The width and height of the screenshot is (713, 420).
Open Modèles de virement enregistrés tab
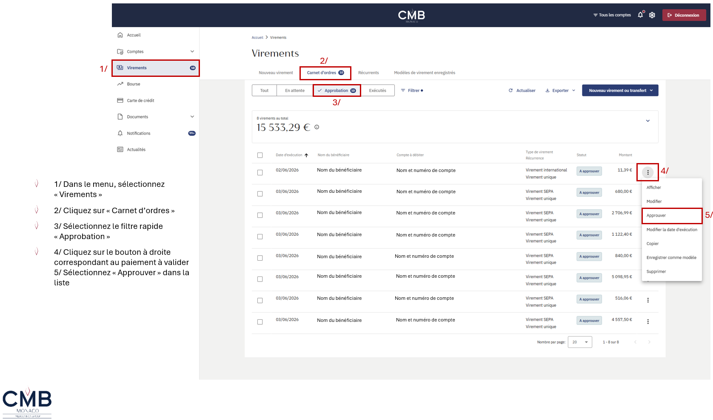pyautogui.click(x=425, y=73)
